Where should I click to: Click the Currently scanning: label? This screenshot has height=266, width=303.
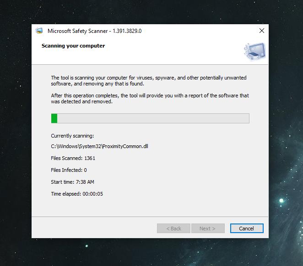[72, 136]
